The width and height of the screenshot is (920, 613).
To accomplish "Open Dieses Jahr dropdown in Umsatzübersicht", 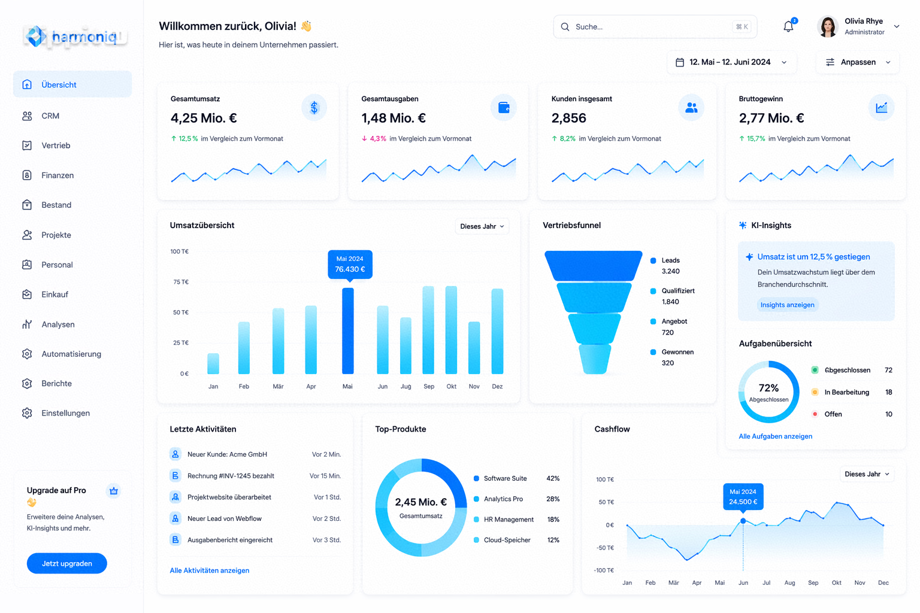I will (x=482, y=226).
